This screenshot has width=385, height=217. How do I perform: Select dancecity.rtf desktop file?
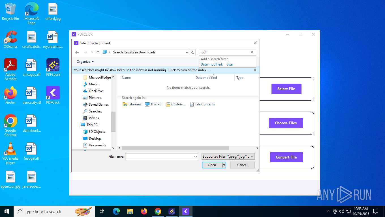point(32,95)
